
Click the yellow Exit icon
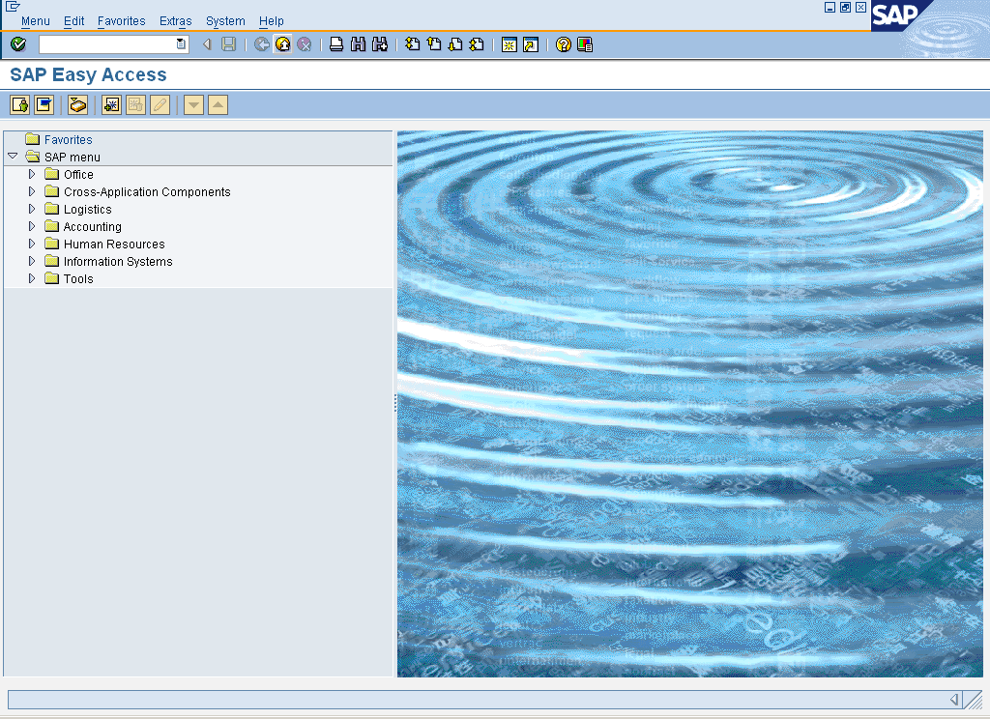click(x=283, y=44)
